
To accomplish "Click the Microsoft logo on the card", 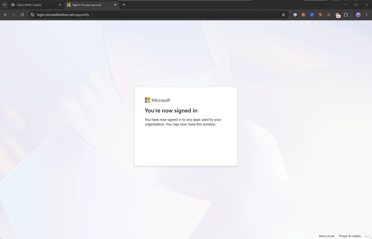I will point(157,100).
